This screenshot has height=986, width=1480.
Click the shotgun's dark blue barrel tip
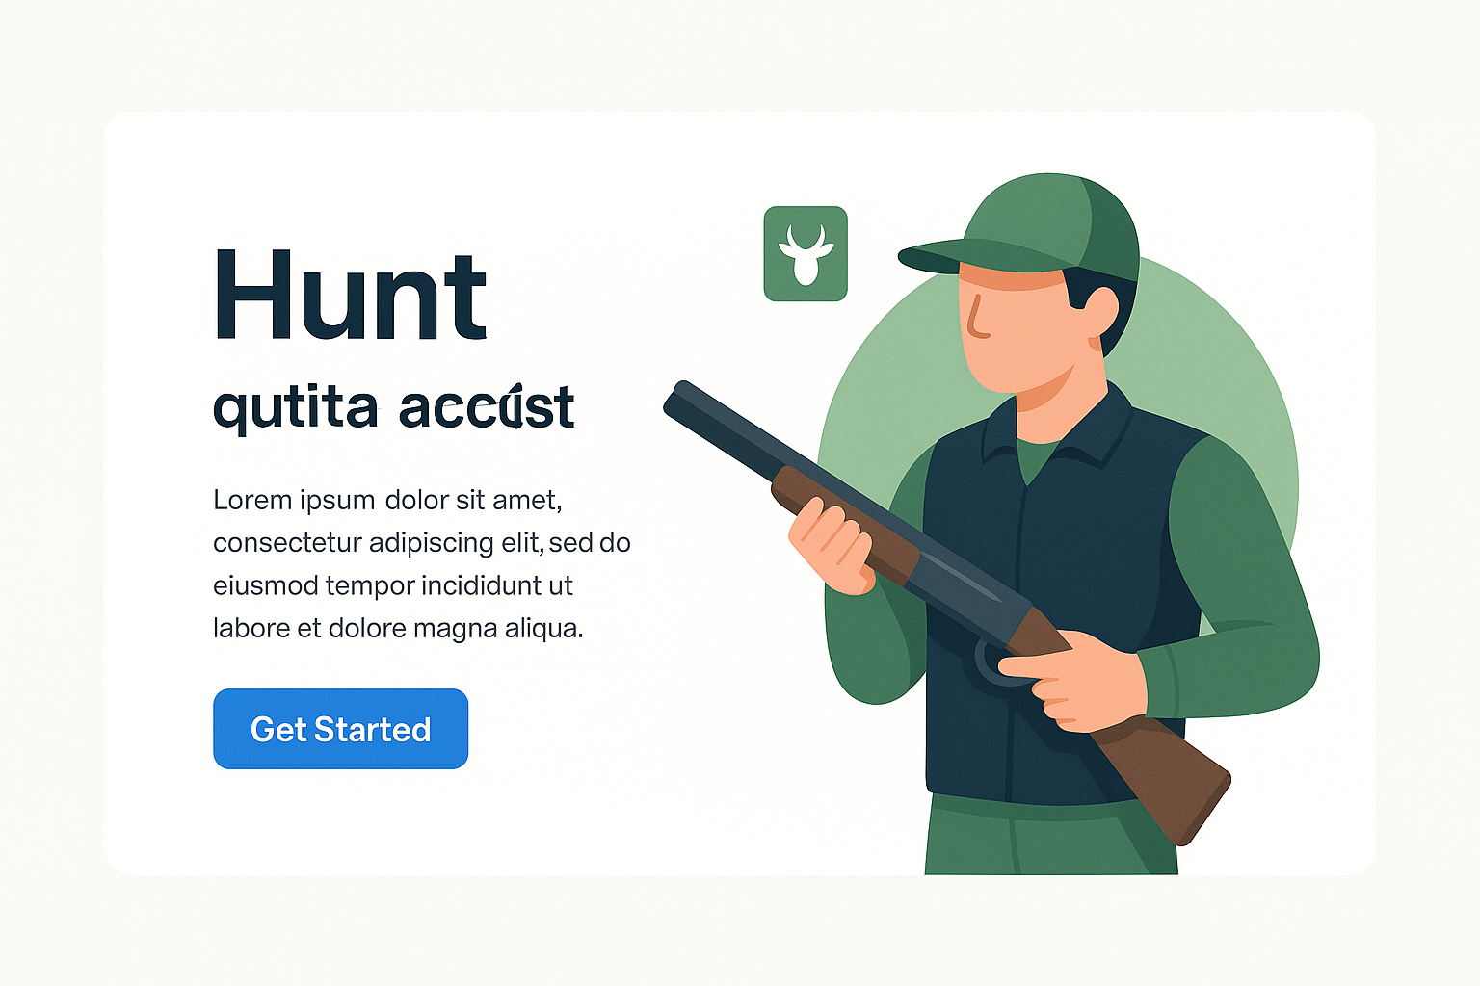pos(686,400)
